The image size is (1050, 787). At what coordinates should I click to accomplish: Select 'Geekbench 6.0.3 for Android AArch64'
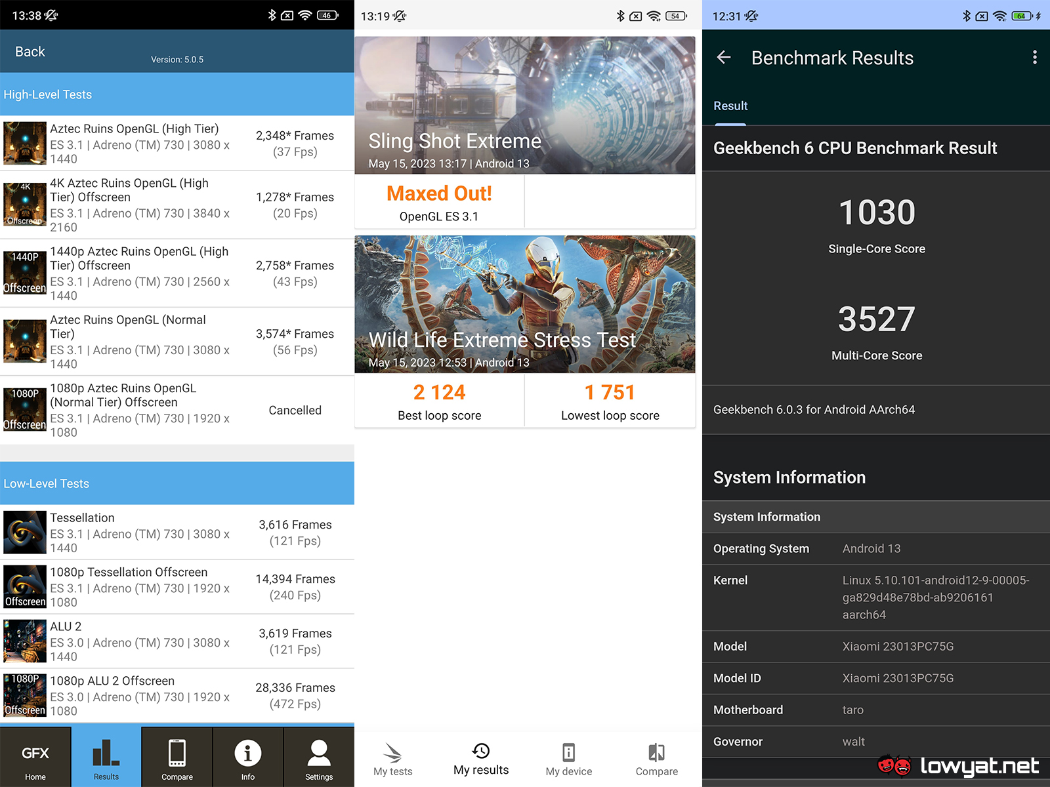(x=814, y=410)
